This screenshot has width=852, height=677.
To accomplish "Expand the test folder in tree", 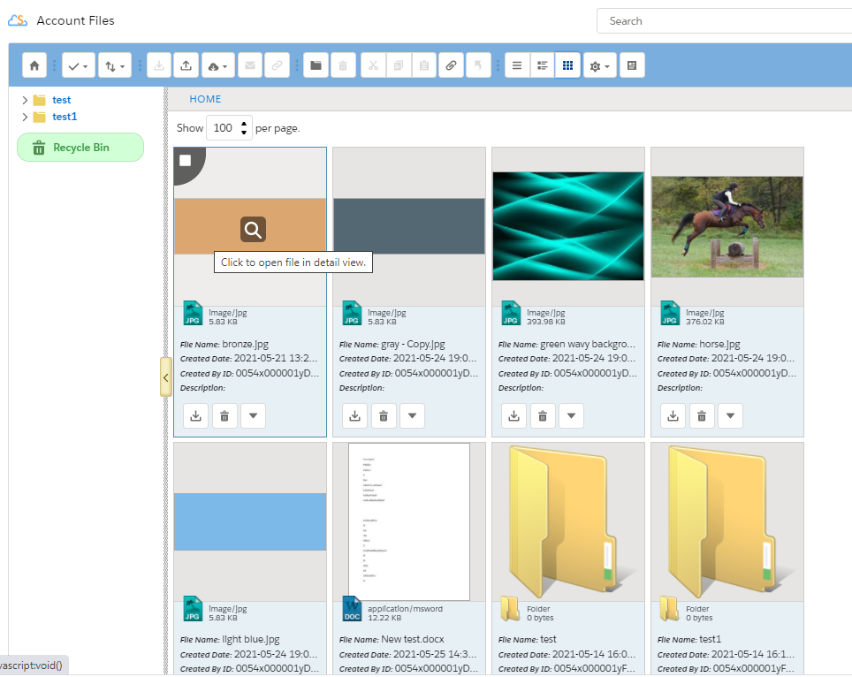I will tap(25, 100).
